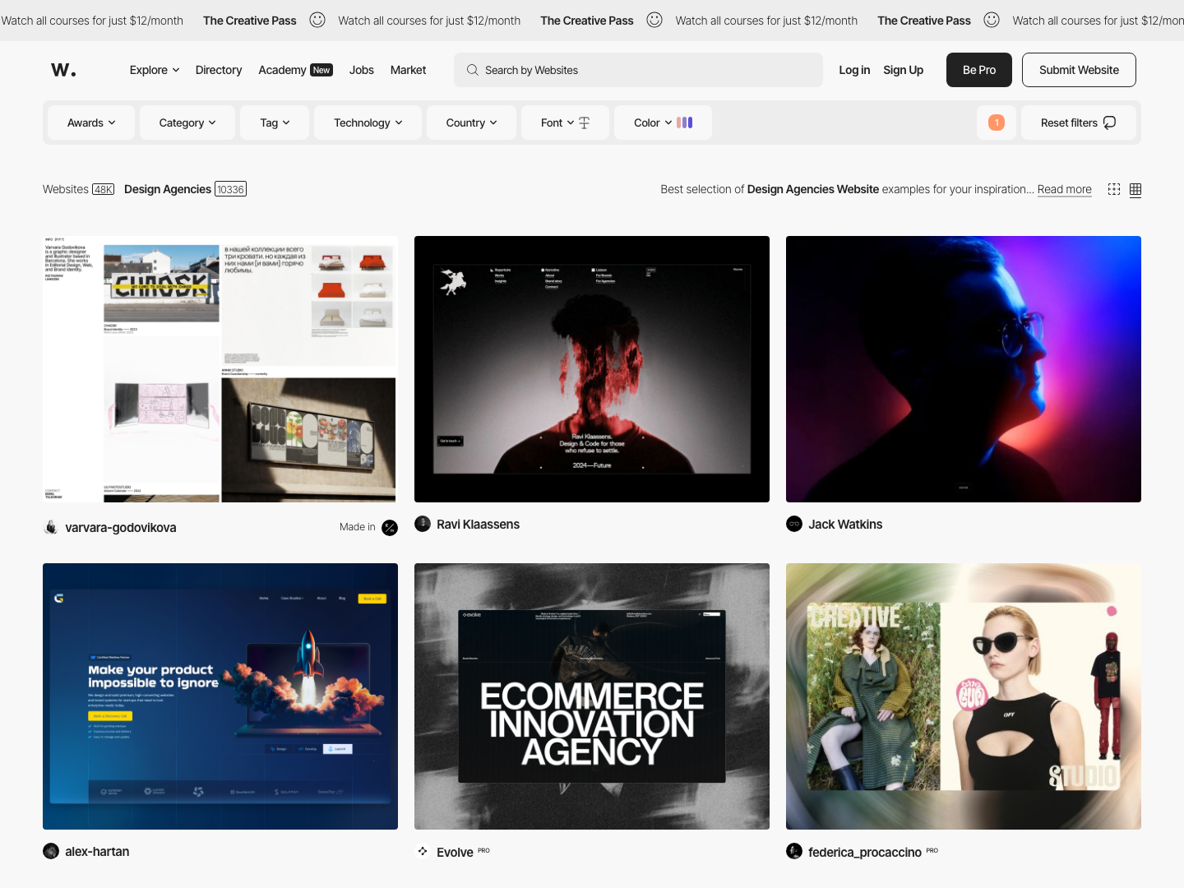
Task: Click the Evolve profile icon
Action: click(423, 851)
